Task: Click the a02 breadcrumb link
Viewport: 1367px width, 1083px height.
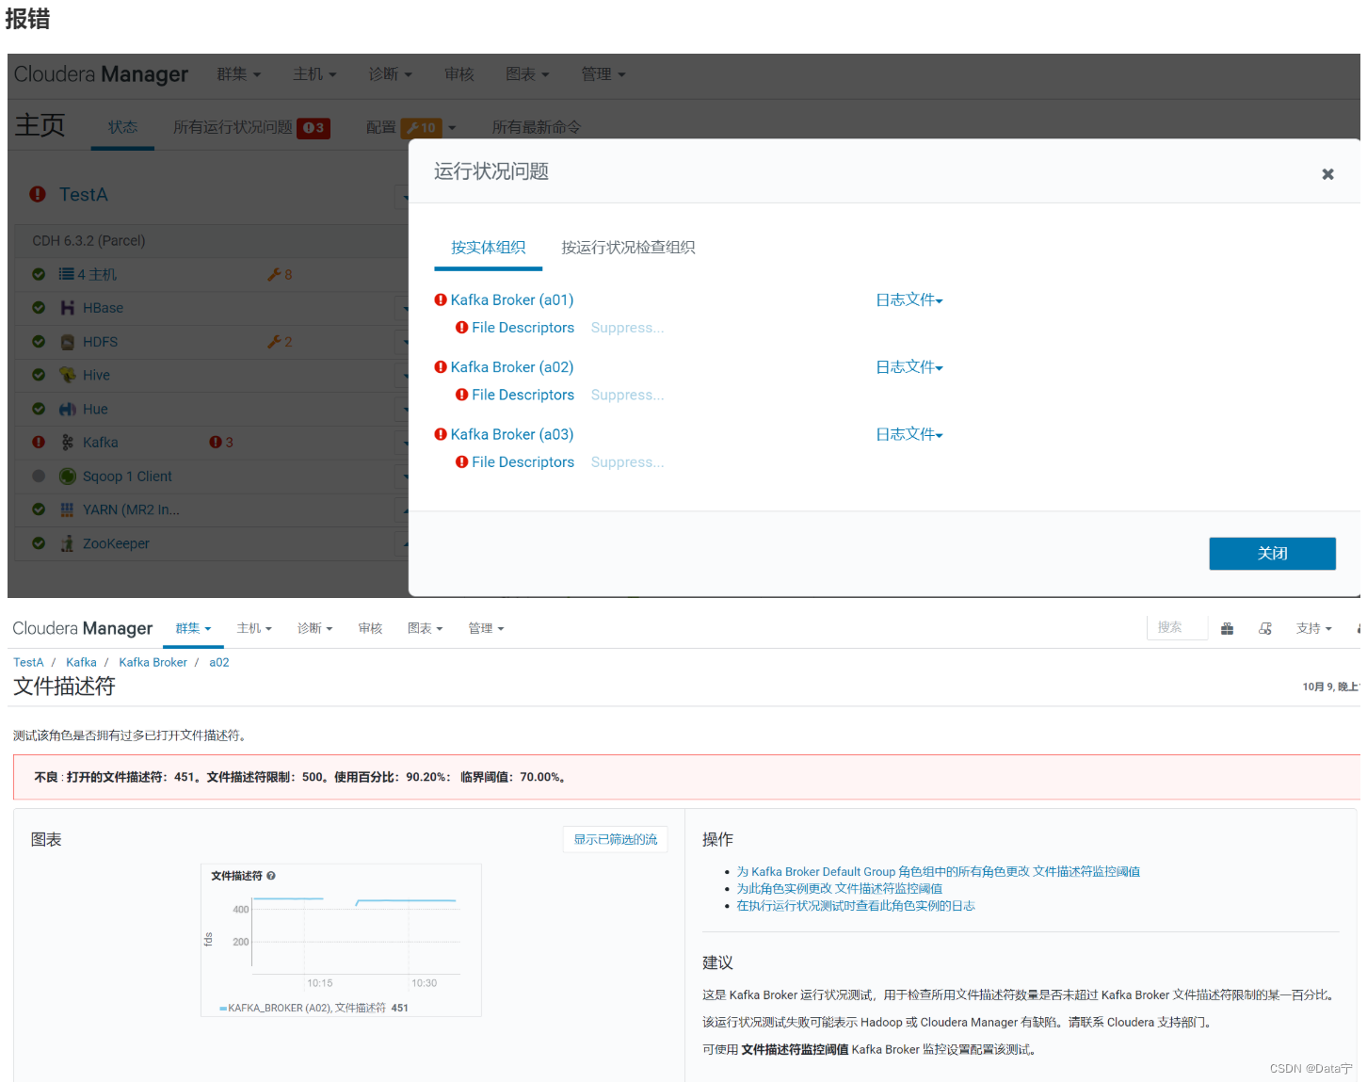Action: [219, 662]
